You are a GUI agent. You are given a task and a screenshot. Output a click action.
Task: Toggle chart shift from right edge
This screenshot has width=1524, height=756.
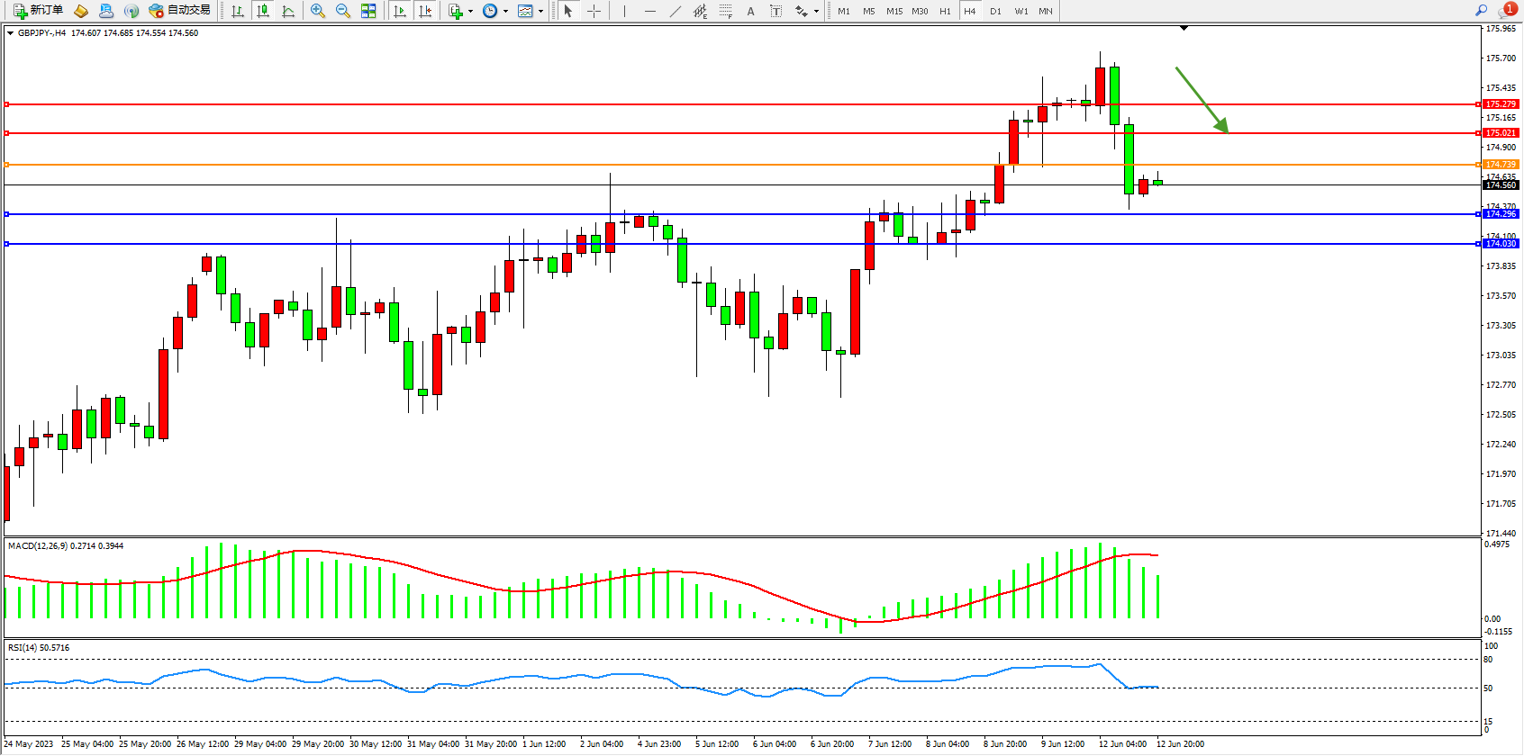(x=425, y=11)
